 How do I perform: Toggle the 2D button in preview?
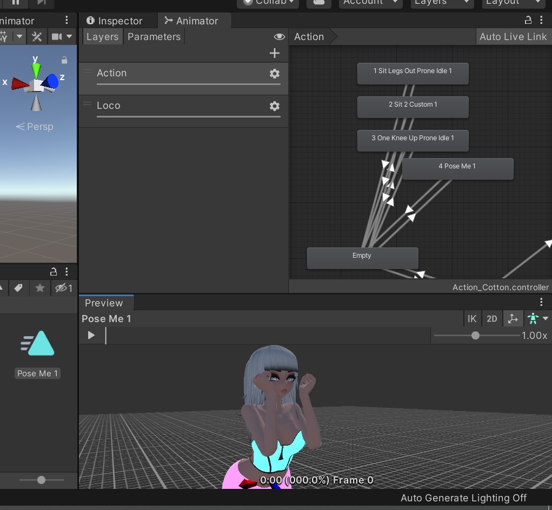(492, 319)
